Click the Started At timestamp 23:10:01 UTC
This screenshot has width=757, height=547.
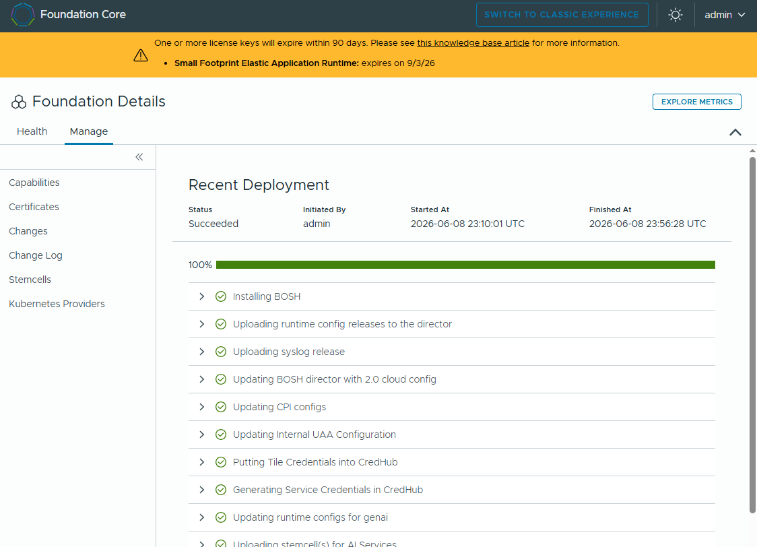tap(467, 224)
